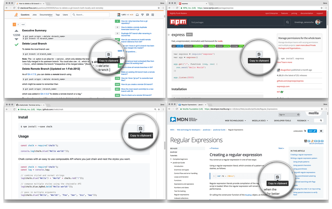Reload the github.com/chalk/chalk page

pyautogui.click(x=14, y=109)
